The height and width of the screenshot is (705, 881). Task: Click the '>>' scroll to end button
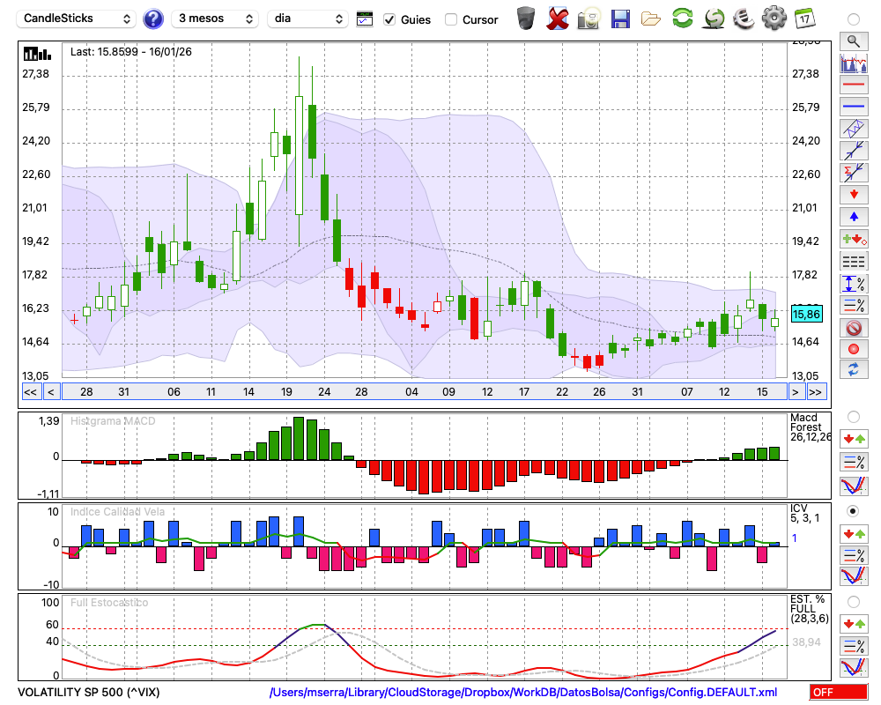point(816,391)
